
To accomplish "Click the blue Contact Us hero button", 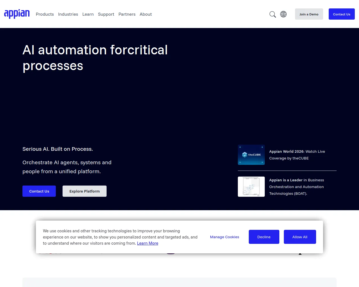I will pos(39,191).
